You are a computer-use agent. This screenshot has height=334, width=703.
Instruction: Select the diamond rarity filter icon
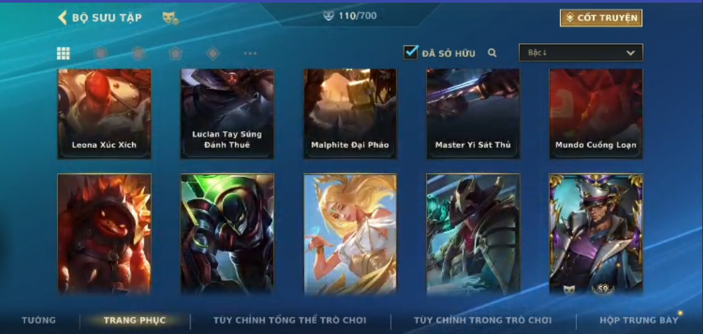point(213,53)
